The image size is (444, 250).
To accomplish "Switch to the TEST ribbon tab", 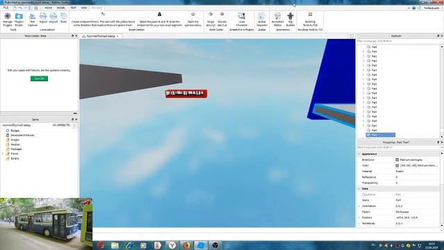I will click(x=73, y=8).
